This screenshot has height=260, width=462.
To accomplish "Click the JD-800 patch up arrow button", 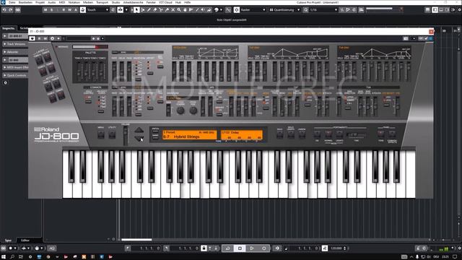I will (139, 130).
